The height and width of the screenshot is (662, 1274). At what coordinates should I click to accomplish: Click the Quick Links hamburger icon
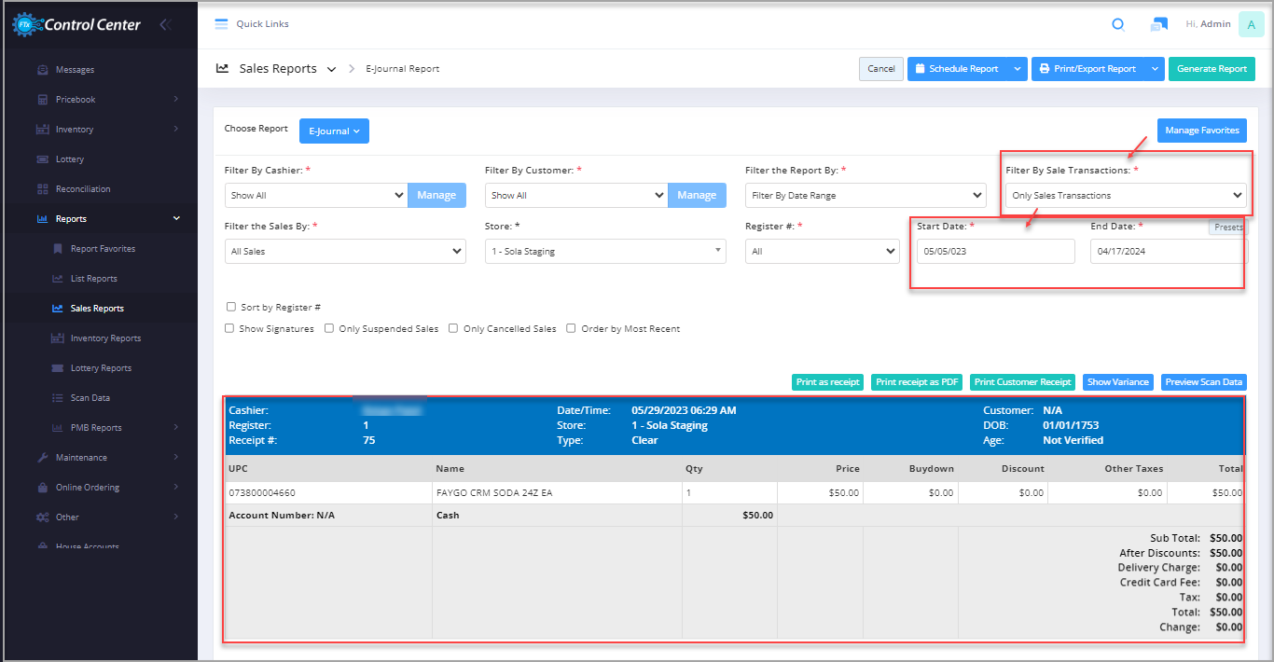coord(221,24)
